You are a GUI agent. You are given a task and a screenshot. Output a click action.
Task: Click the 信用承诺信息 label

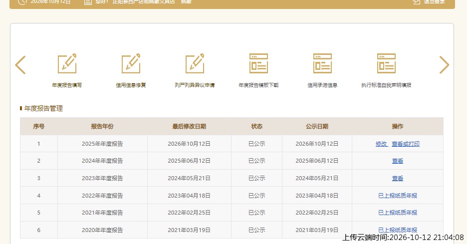pos(322,85)
